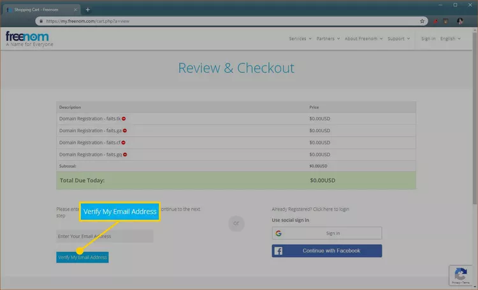This screenshot has height=290, width=478.
Task: Open a new browser tab
Action: click(87, 10)
